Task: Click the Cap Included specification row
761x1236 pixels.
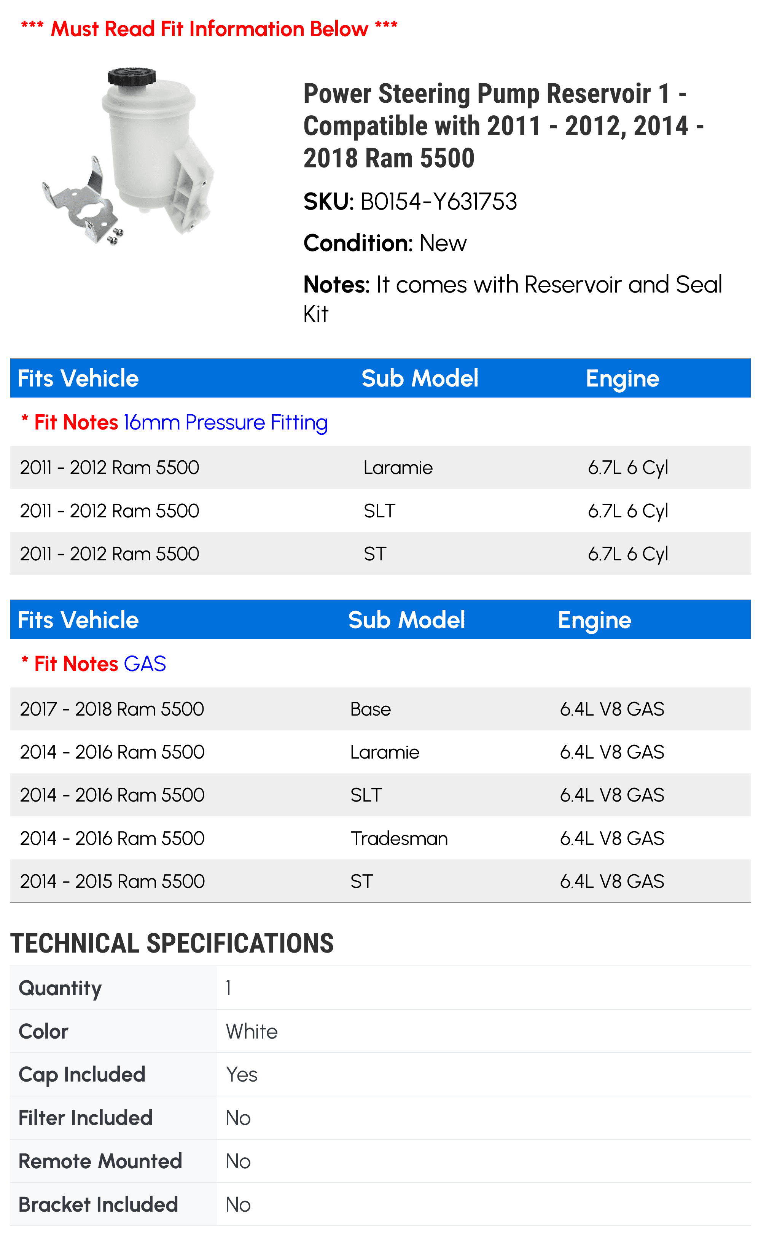Action: (380, 1075)
